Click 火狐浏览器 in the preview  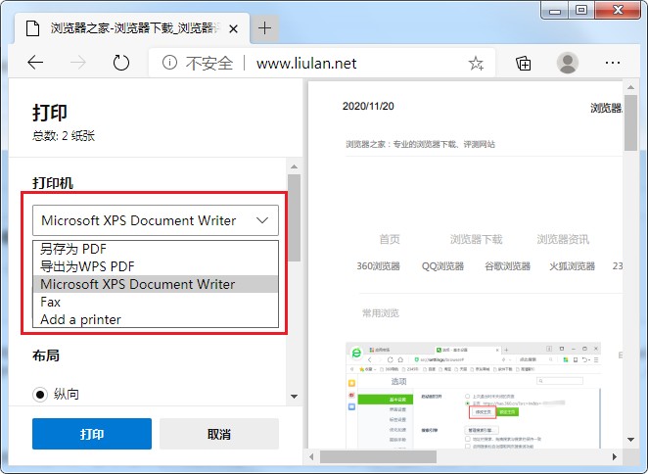(572, 266)
